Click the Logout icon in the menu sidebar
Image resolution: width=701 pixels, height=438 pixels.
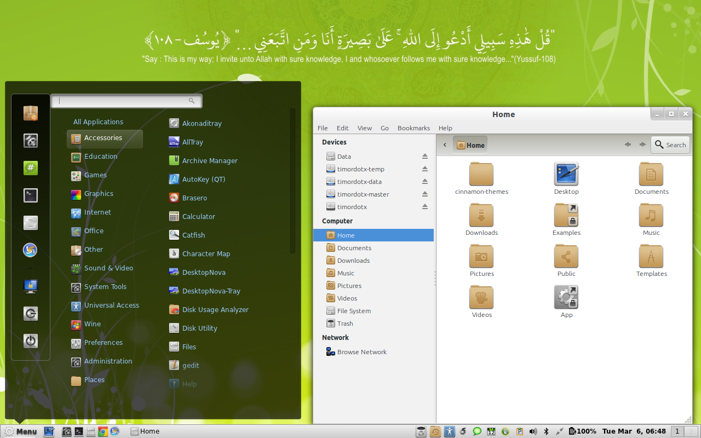point(31,313)
